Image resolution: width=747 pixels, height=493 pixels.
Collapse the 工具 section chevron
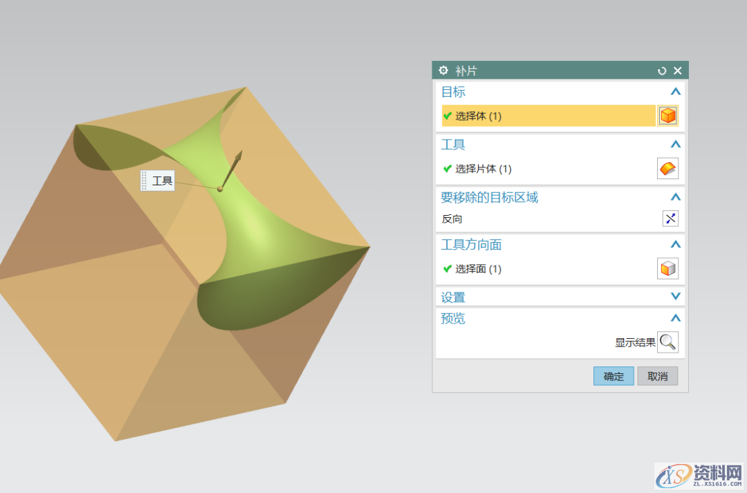676,145
